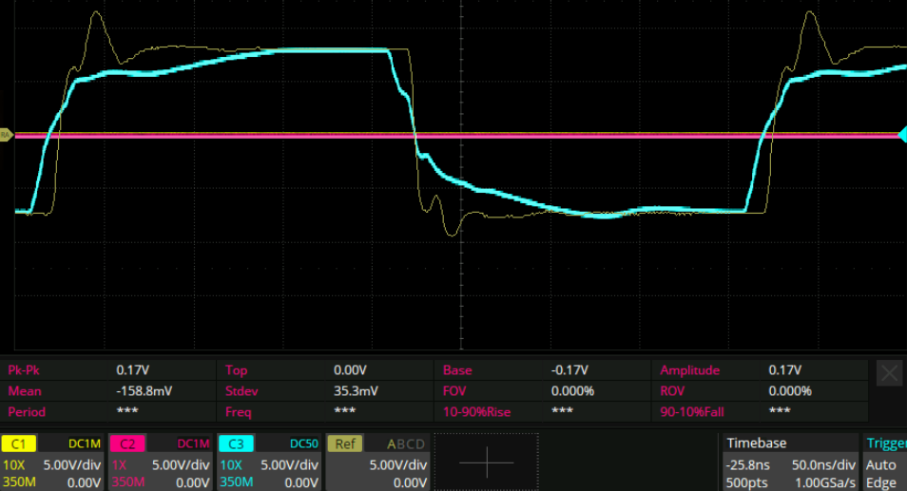This screenshot has width=907, height=491.
Task: Toggle the cyan C3 channel badge
Action: coord(235,444)
